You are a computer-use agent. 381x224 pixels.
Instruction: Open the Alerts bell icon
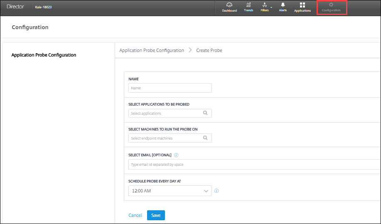tap(283, 5)
